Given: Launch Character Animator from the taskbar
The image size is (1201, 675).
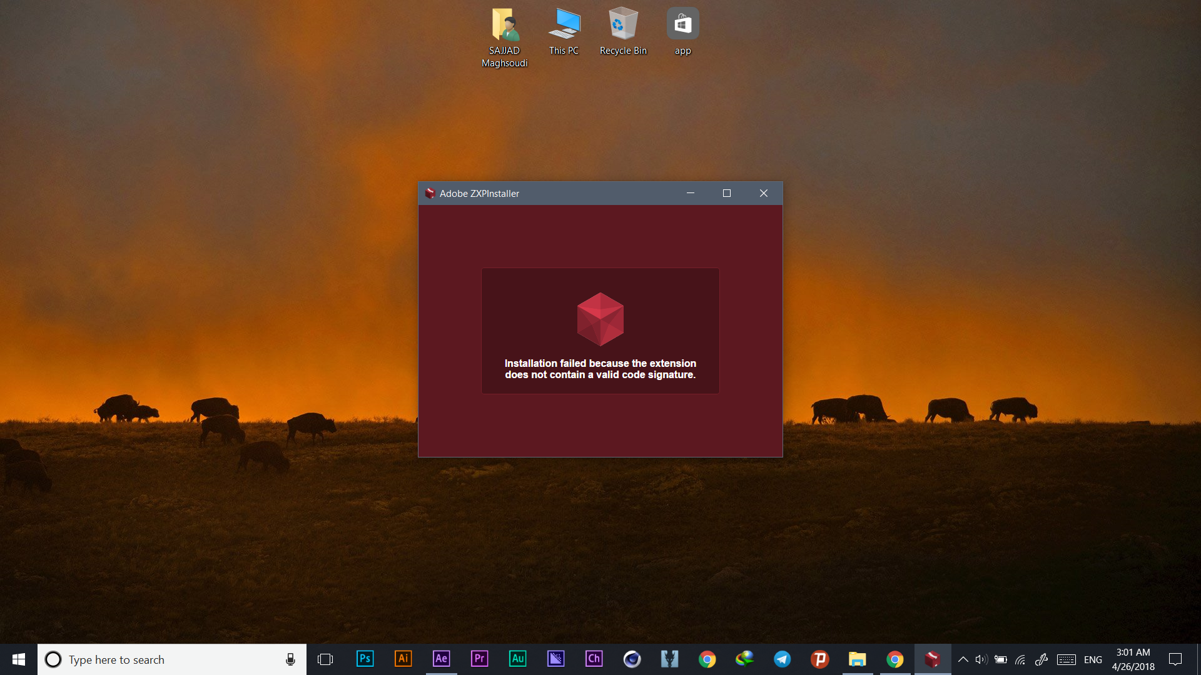Looking at the screenshot, I should (x=594, y=659).
